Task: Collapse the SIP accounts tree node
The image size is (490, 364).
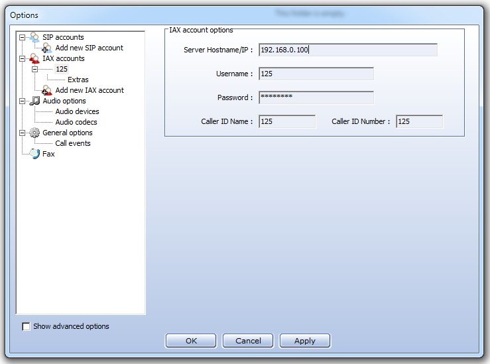Action: click(22, 38)
